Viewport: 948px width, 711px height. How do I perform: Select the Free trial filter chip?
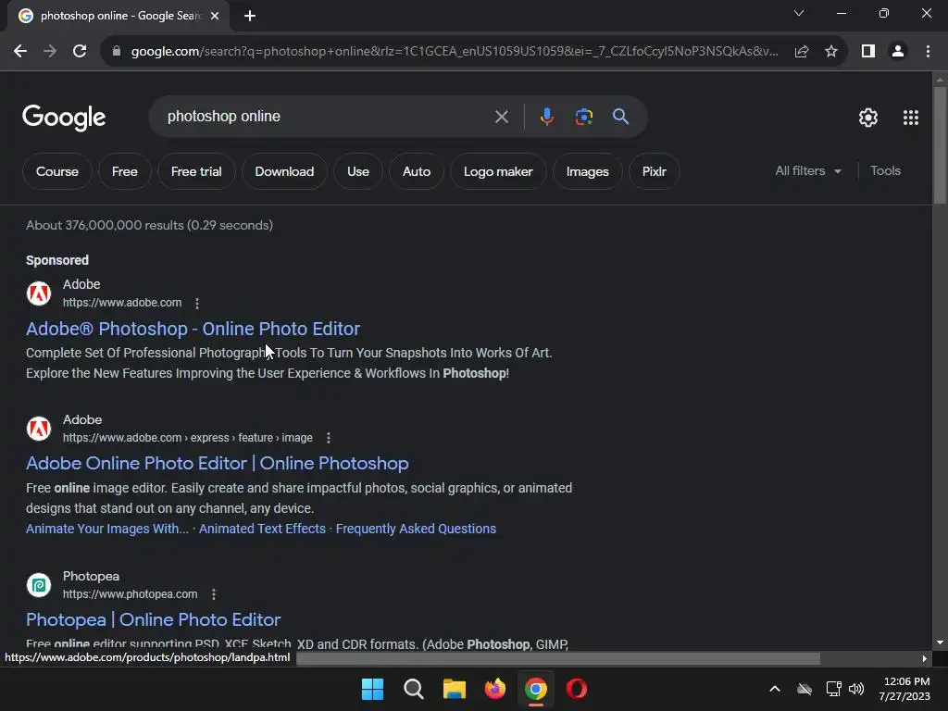[x=196, y=171]
